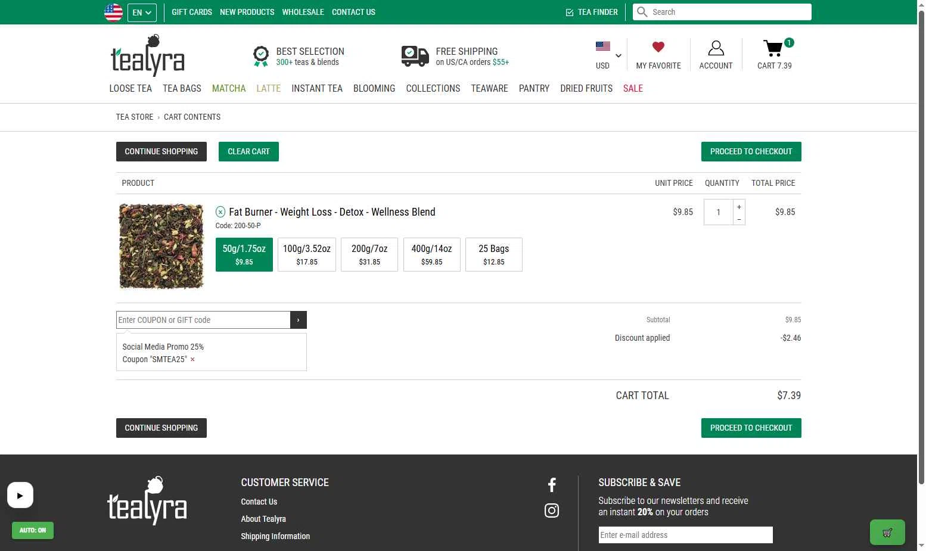Go to New Products page
This screenshot has height=551, width=926.
click(x=247, y=12)
